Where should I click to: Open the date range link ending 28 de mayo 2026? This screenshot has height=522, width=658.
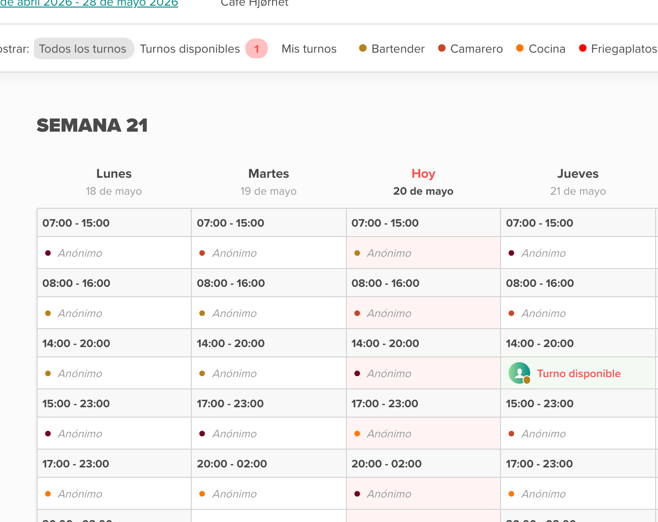(89, 3)
